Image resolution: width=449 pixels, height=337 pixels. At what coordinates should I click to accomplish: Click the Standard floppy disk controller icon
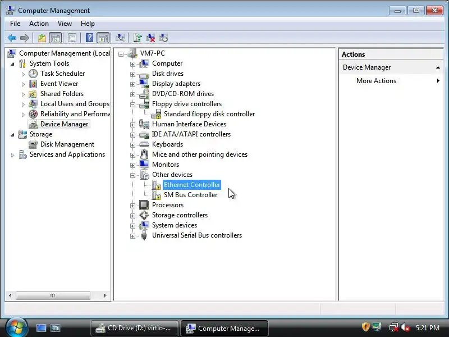[157, 115]
